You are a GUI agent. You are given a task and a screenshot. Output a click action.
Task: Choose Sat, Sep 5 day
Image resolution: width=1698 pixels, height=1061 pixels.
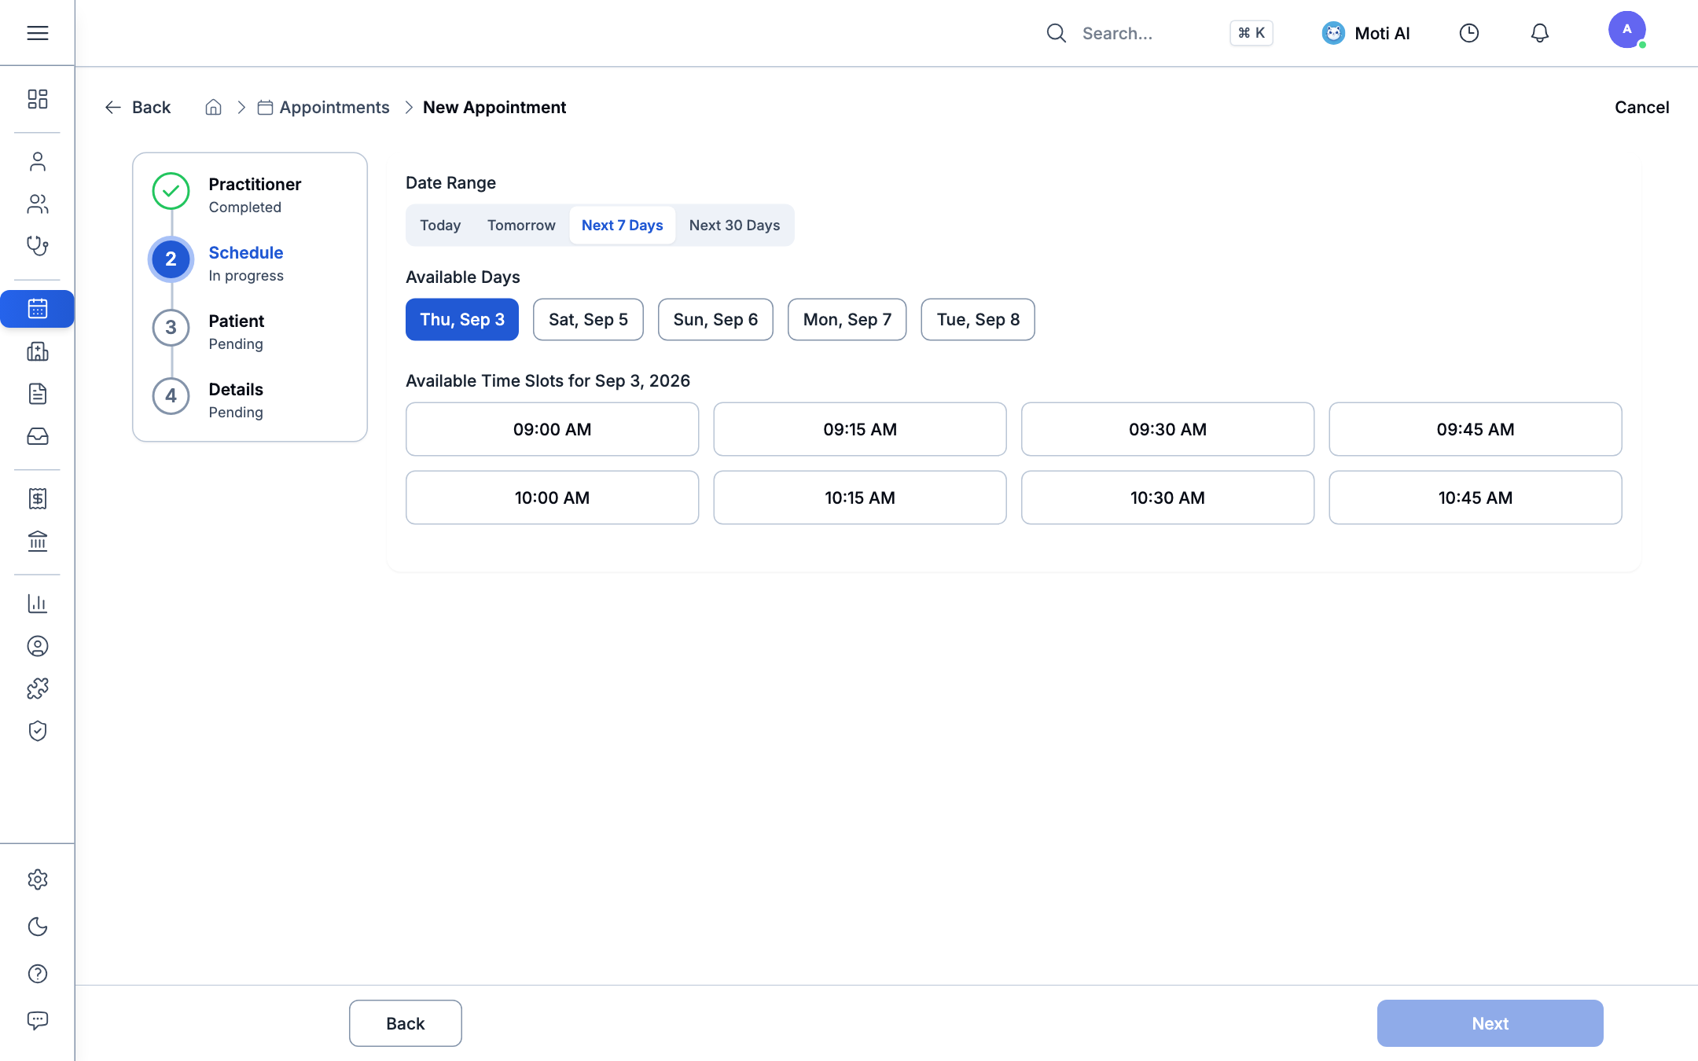click(588, 319)
